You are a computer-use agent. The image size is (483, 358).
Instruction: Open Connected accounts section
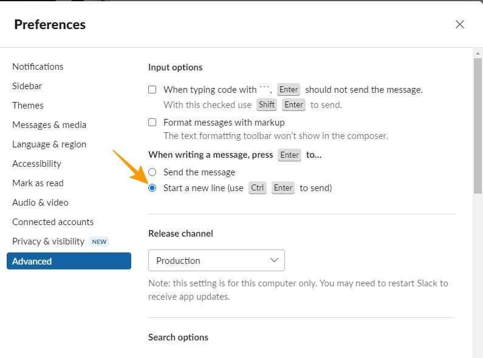pyautogui.click(x=53, y=221)
